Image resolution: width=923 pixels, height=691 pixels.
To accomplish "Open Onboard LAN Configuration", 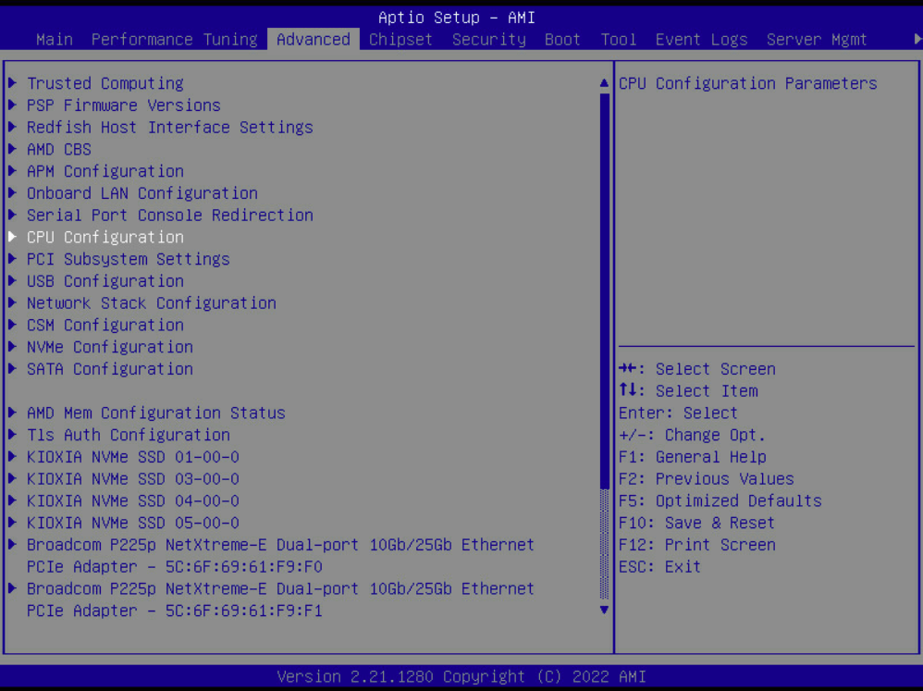I will pos(142,193).
